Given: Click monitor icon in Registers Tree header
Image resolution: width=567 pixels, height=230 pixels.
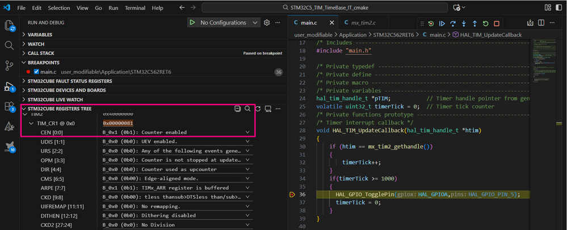Looking at the screenshot, I should [268, 108].
